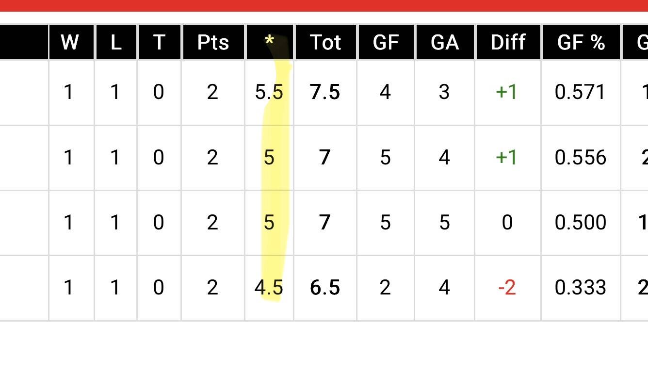Screen dimensions: 648x375
Task: Select the 7.5 total value cell
Action: pyautogui.click(x=325, y=92)
